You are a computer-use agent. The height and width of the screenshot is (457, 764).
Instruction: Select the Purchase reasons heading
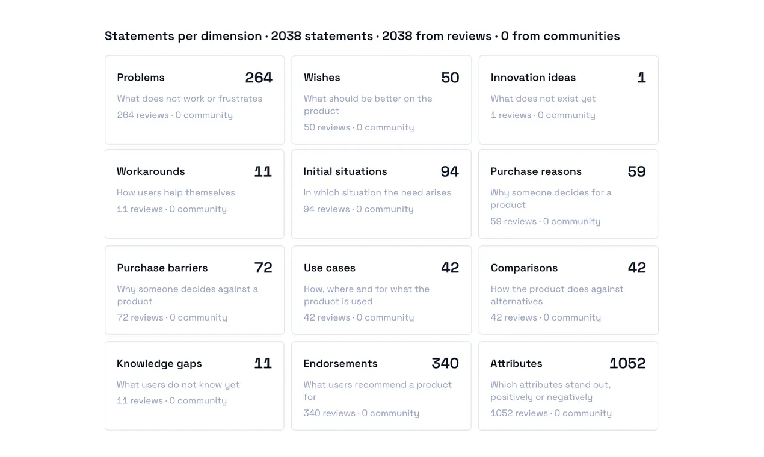[x=536, y=171]
